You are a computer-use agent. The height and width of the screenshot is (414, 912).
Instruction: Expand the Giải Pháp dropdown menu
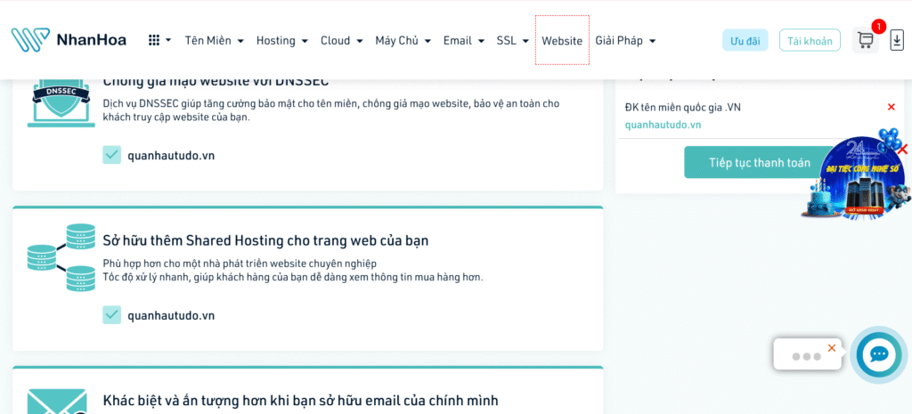[625, 40]
